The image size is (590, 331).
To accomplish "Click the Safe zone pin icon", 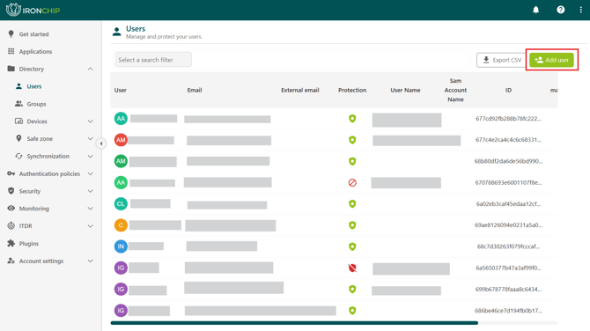I will [18, 138].
